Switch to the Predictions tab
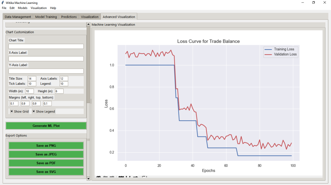Viewport: 331px width, 185px height. 69,17
